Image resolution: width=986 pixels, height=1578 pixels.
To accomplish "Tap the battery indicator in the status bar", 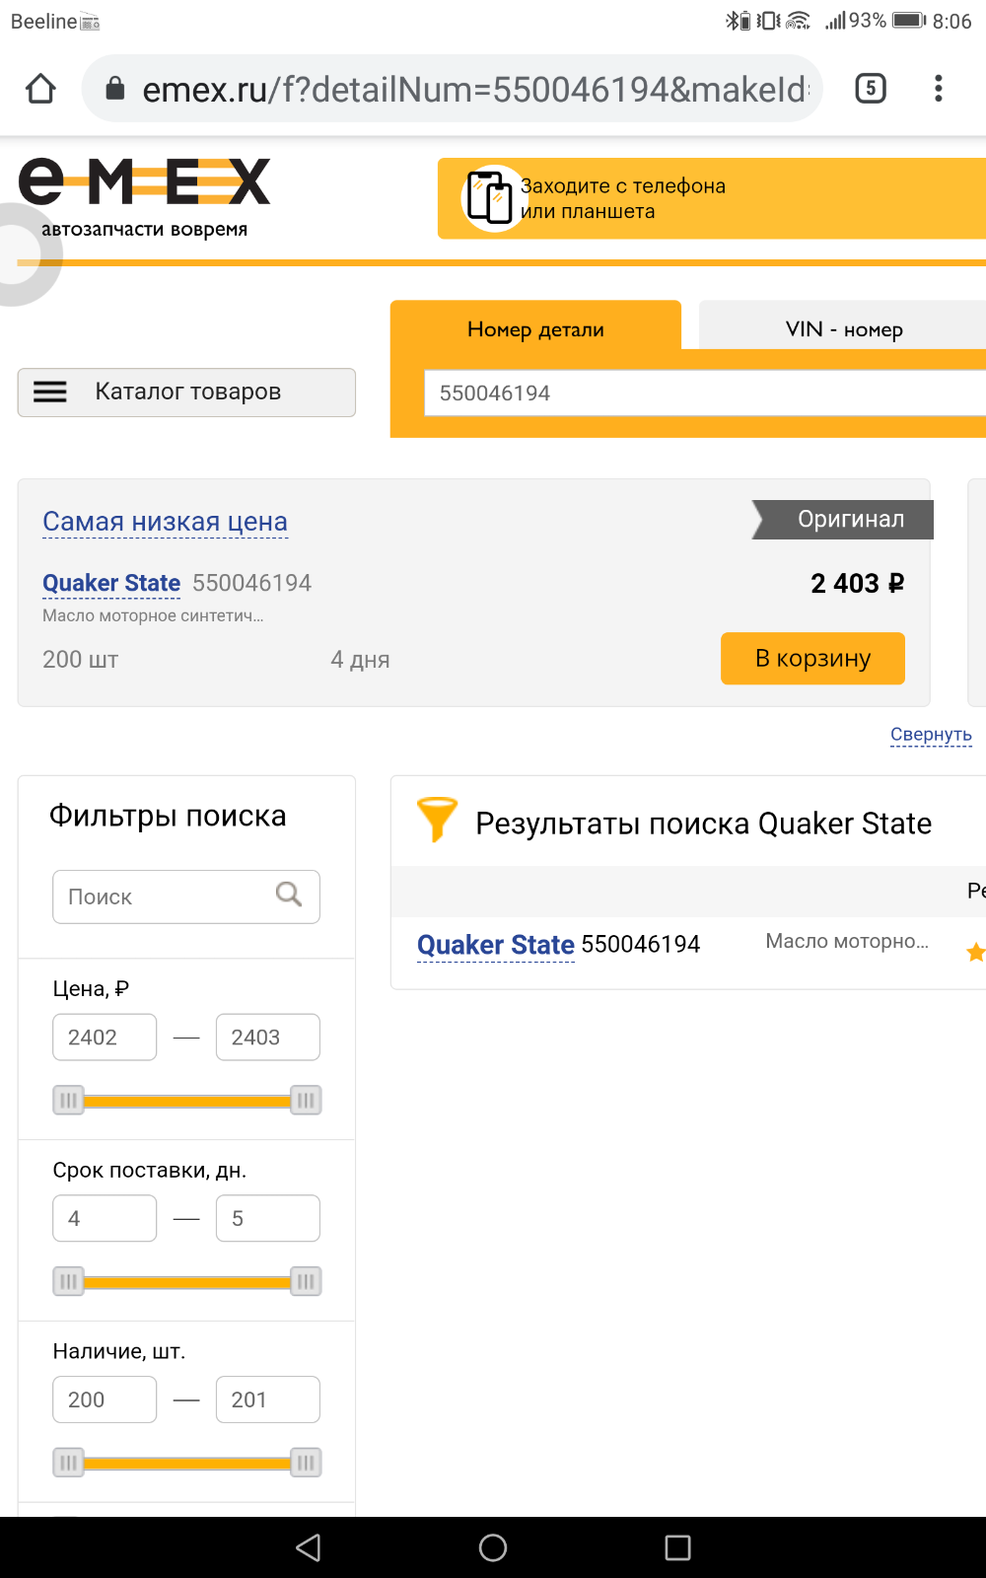I will 909,21.
